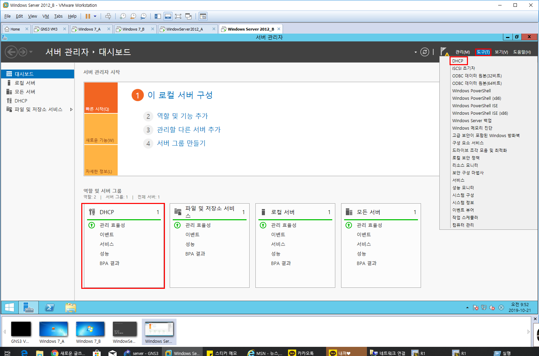The image size is (539, 356).
Task: Click 이 로컬 서버 구성 link
Action: (180, 95)
